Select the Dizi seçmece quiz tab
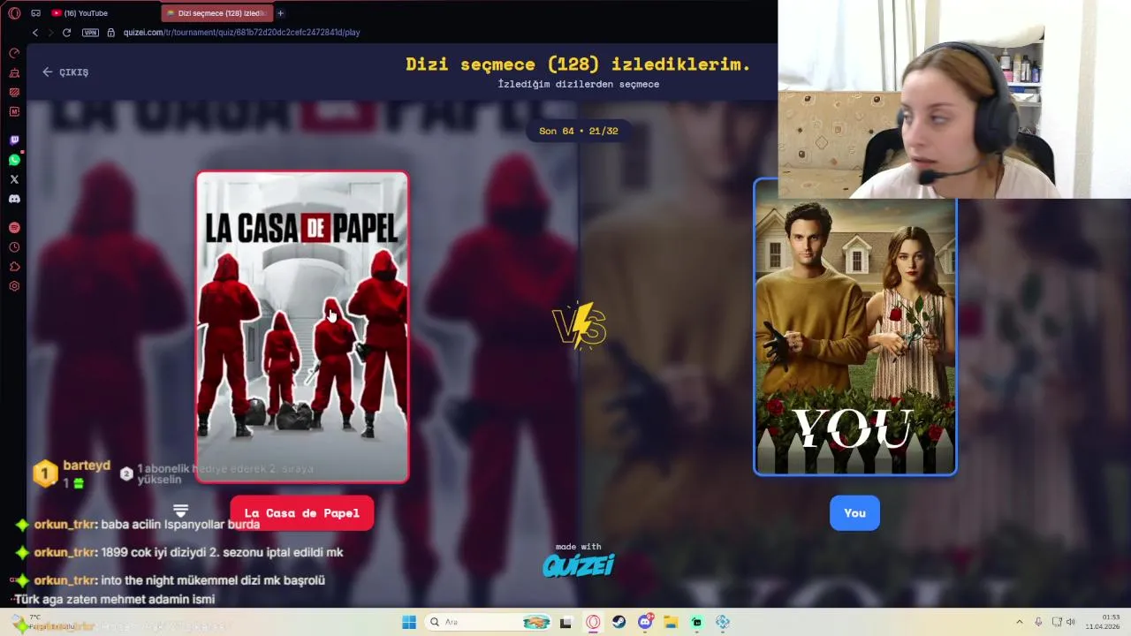 (217, 13)
